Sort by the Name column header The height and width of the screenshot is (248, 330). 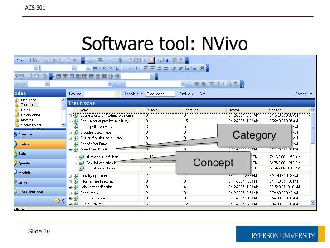click(109, 110)
